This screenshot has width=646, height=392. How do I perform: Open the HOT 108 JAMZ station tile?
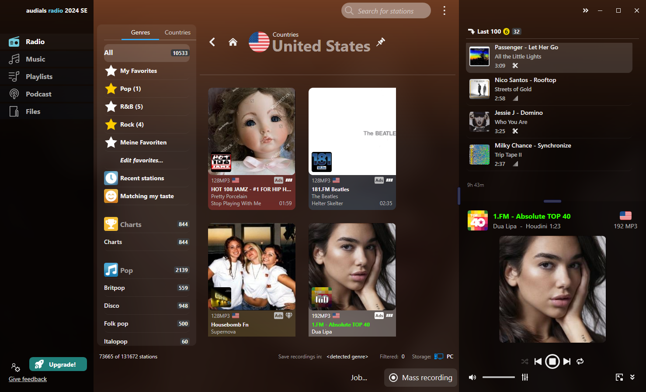[252, 149]
